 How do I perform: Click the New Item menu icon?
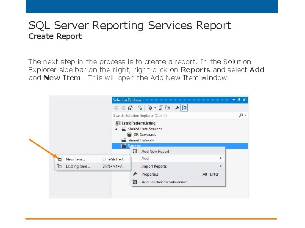(60, 159)
